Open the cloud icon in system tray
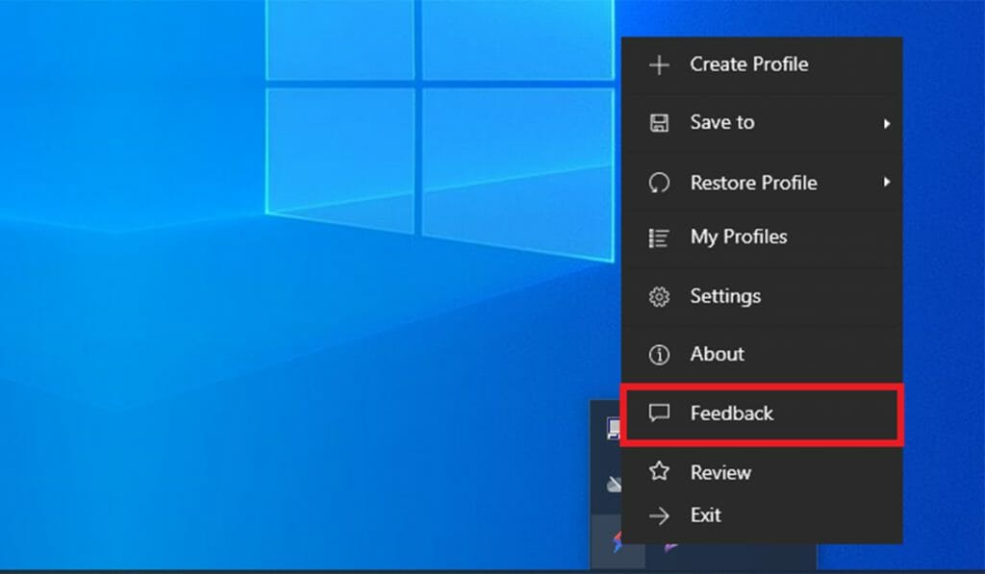The width and height of the screenshot is (985, 574). [x=613, y=485]
